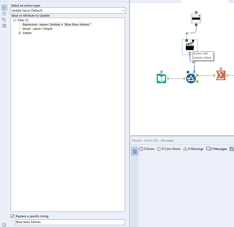Show all messages list view icon
The width and height of the screenshot is (234, 227).
coord(135,152)
